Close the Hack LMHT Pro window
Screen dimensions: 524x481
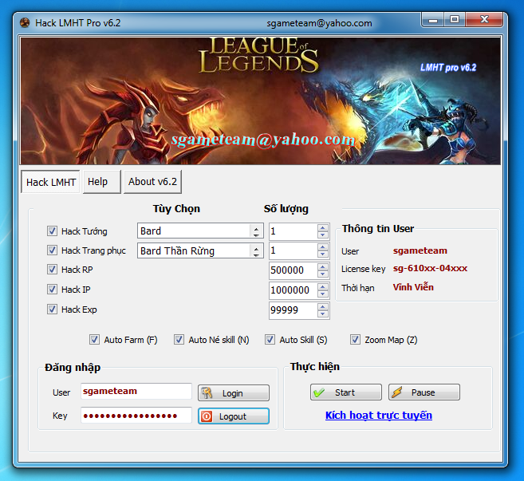(x=484, y=20)
